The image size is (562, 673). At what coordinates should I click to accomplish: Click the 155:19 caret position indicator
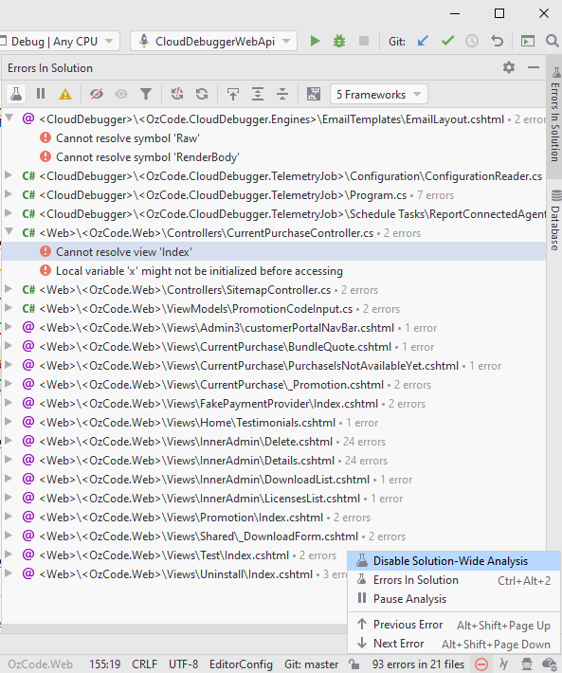point(104,664)
